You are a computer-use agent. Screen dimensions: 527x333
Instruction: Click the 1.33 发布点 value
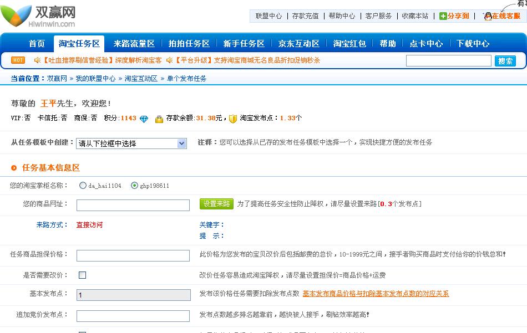click(x=287, y=118)
